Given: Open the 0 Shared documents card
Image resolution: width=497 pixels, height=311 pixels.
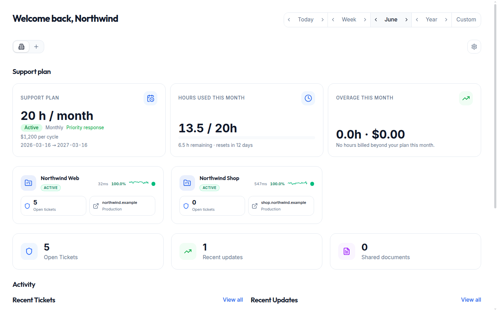Looking at the screenshot, I should click(x=406, y=252).
